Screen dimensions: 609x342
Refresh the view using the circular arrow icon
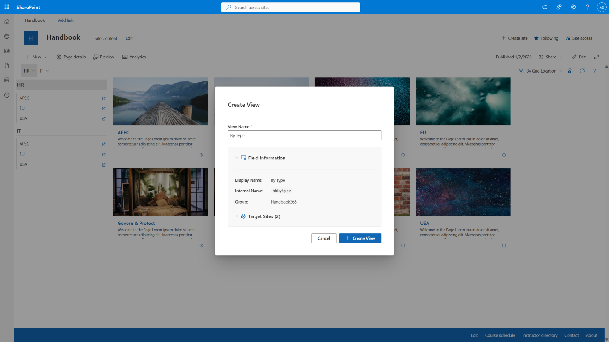582,70
